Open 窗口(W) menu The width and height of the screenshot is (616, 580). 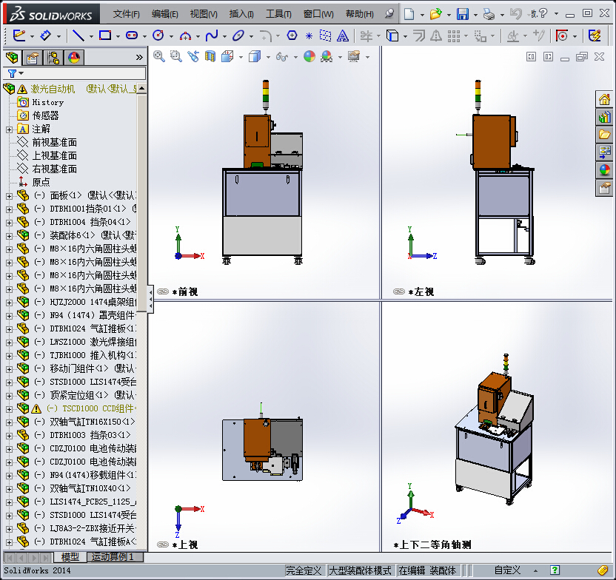pos(318,14)
